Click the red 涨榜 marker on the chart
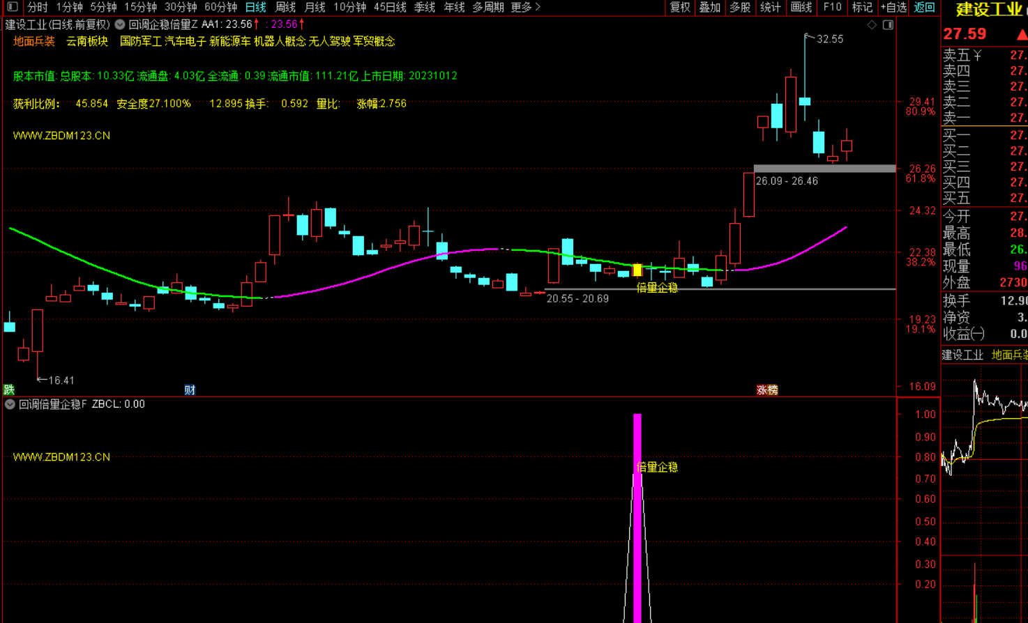 [x=767, y=390]
